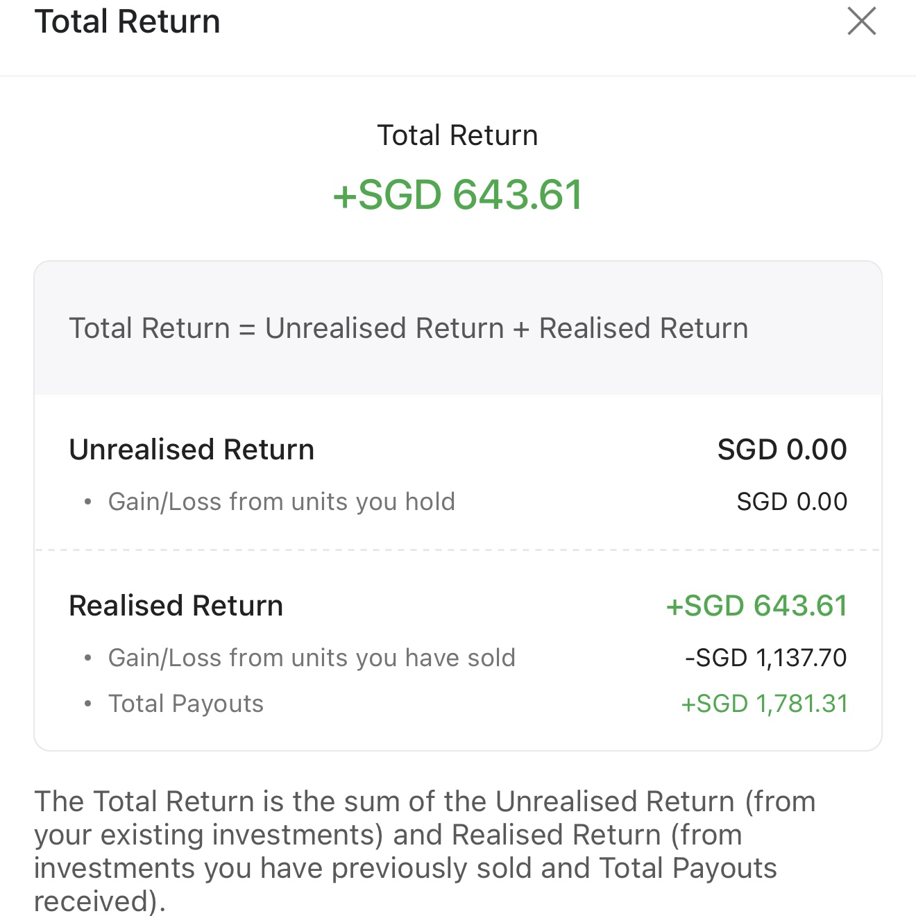Tap the -SGD 1,137.70 loss value

point(766,658)
